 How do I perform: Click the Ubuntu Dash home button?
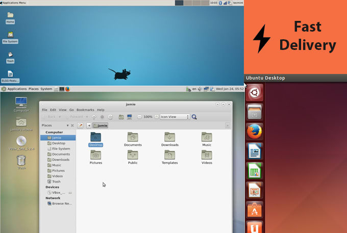pyautogui.click(x=254, y=92)
